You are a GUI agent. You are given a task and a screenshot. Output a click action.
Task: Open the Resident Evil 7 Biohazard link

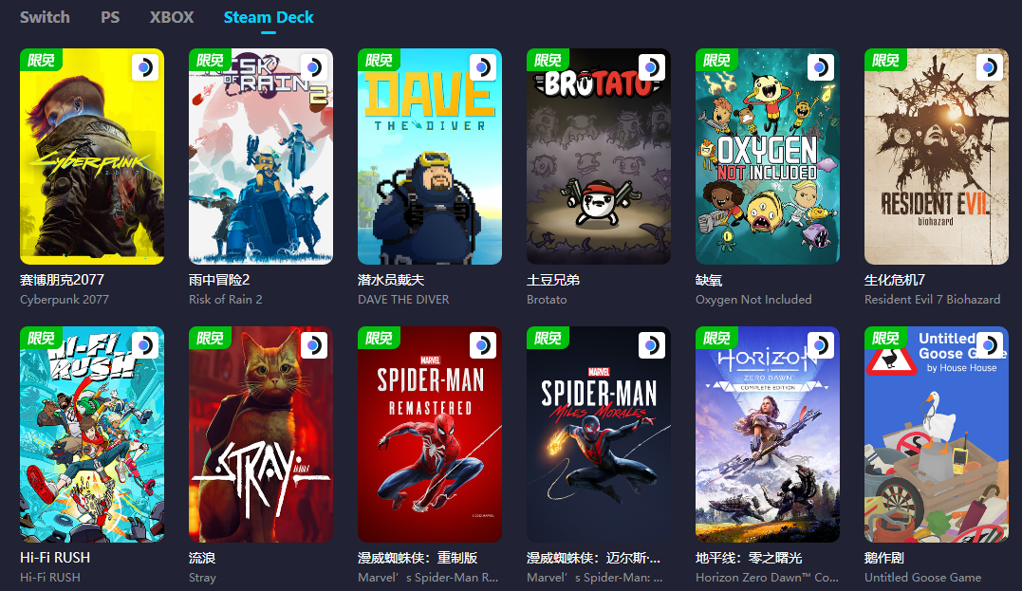point(932,299)
